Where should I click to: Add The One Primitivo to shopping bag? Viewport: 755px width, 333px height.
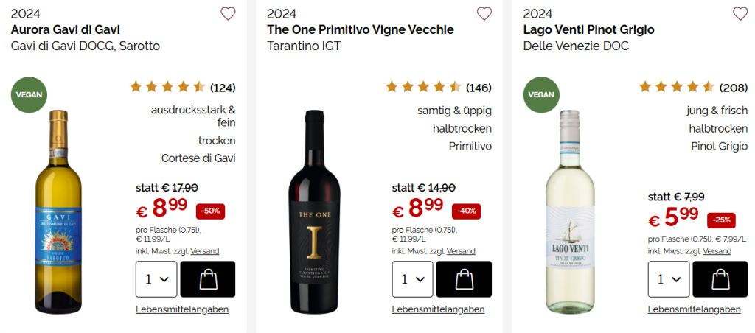(463, 279)
